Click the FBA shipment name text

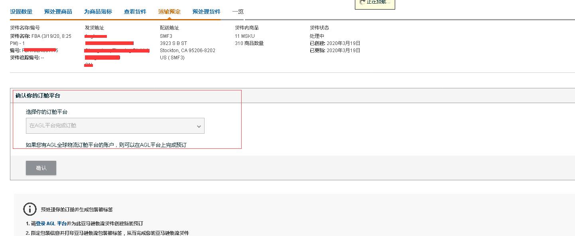coord(40,39)
